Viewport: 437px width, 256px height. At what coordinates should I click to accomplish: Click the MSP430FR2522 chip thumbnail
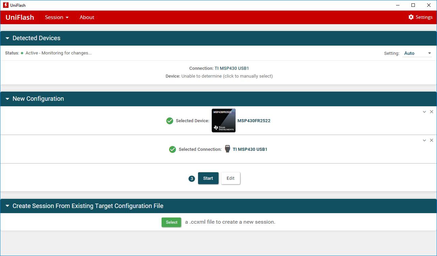tap(224, 121)
